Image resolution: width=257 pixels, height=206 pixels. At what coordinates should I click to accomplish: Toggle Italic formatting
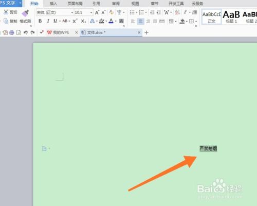click(x=48, y=21)
